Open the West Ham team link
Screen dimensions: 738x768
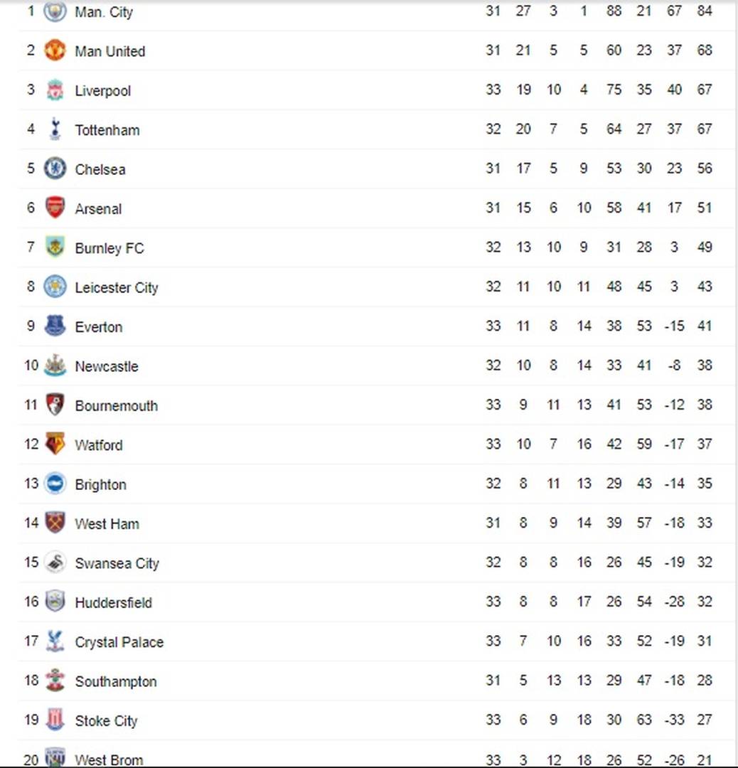coord(107,524)
